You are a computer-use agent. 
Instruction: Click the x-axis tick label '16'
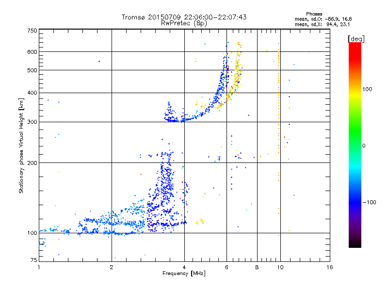click(x=330, y=267)
